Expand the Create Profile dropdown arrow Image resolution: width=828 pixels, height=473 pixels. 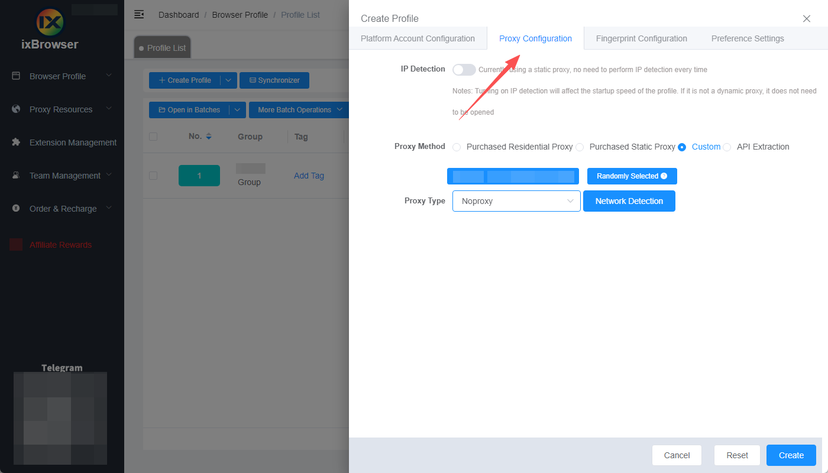coord(228,80)
